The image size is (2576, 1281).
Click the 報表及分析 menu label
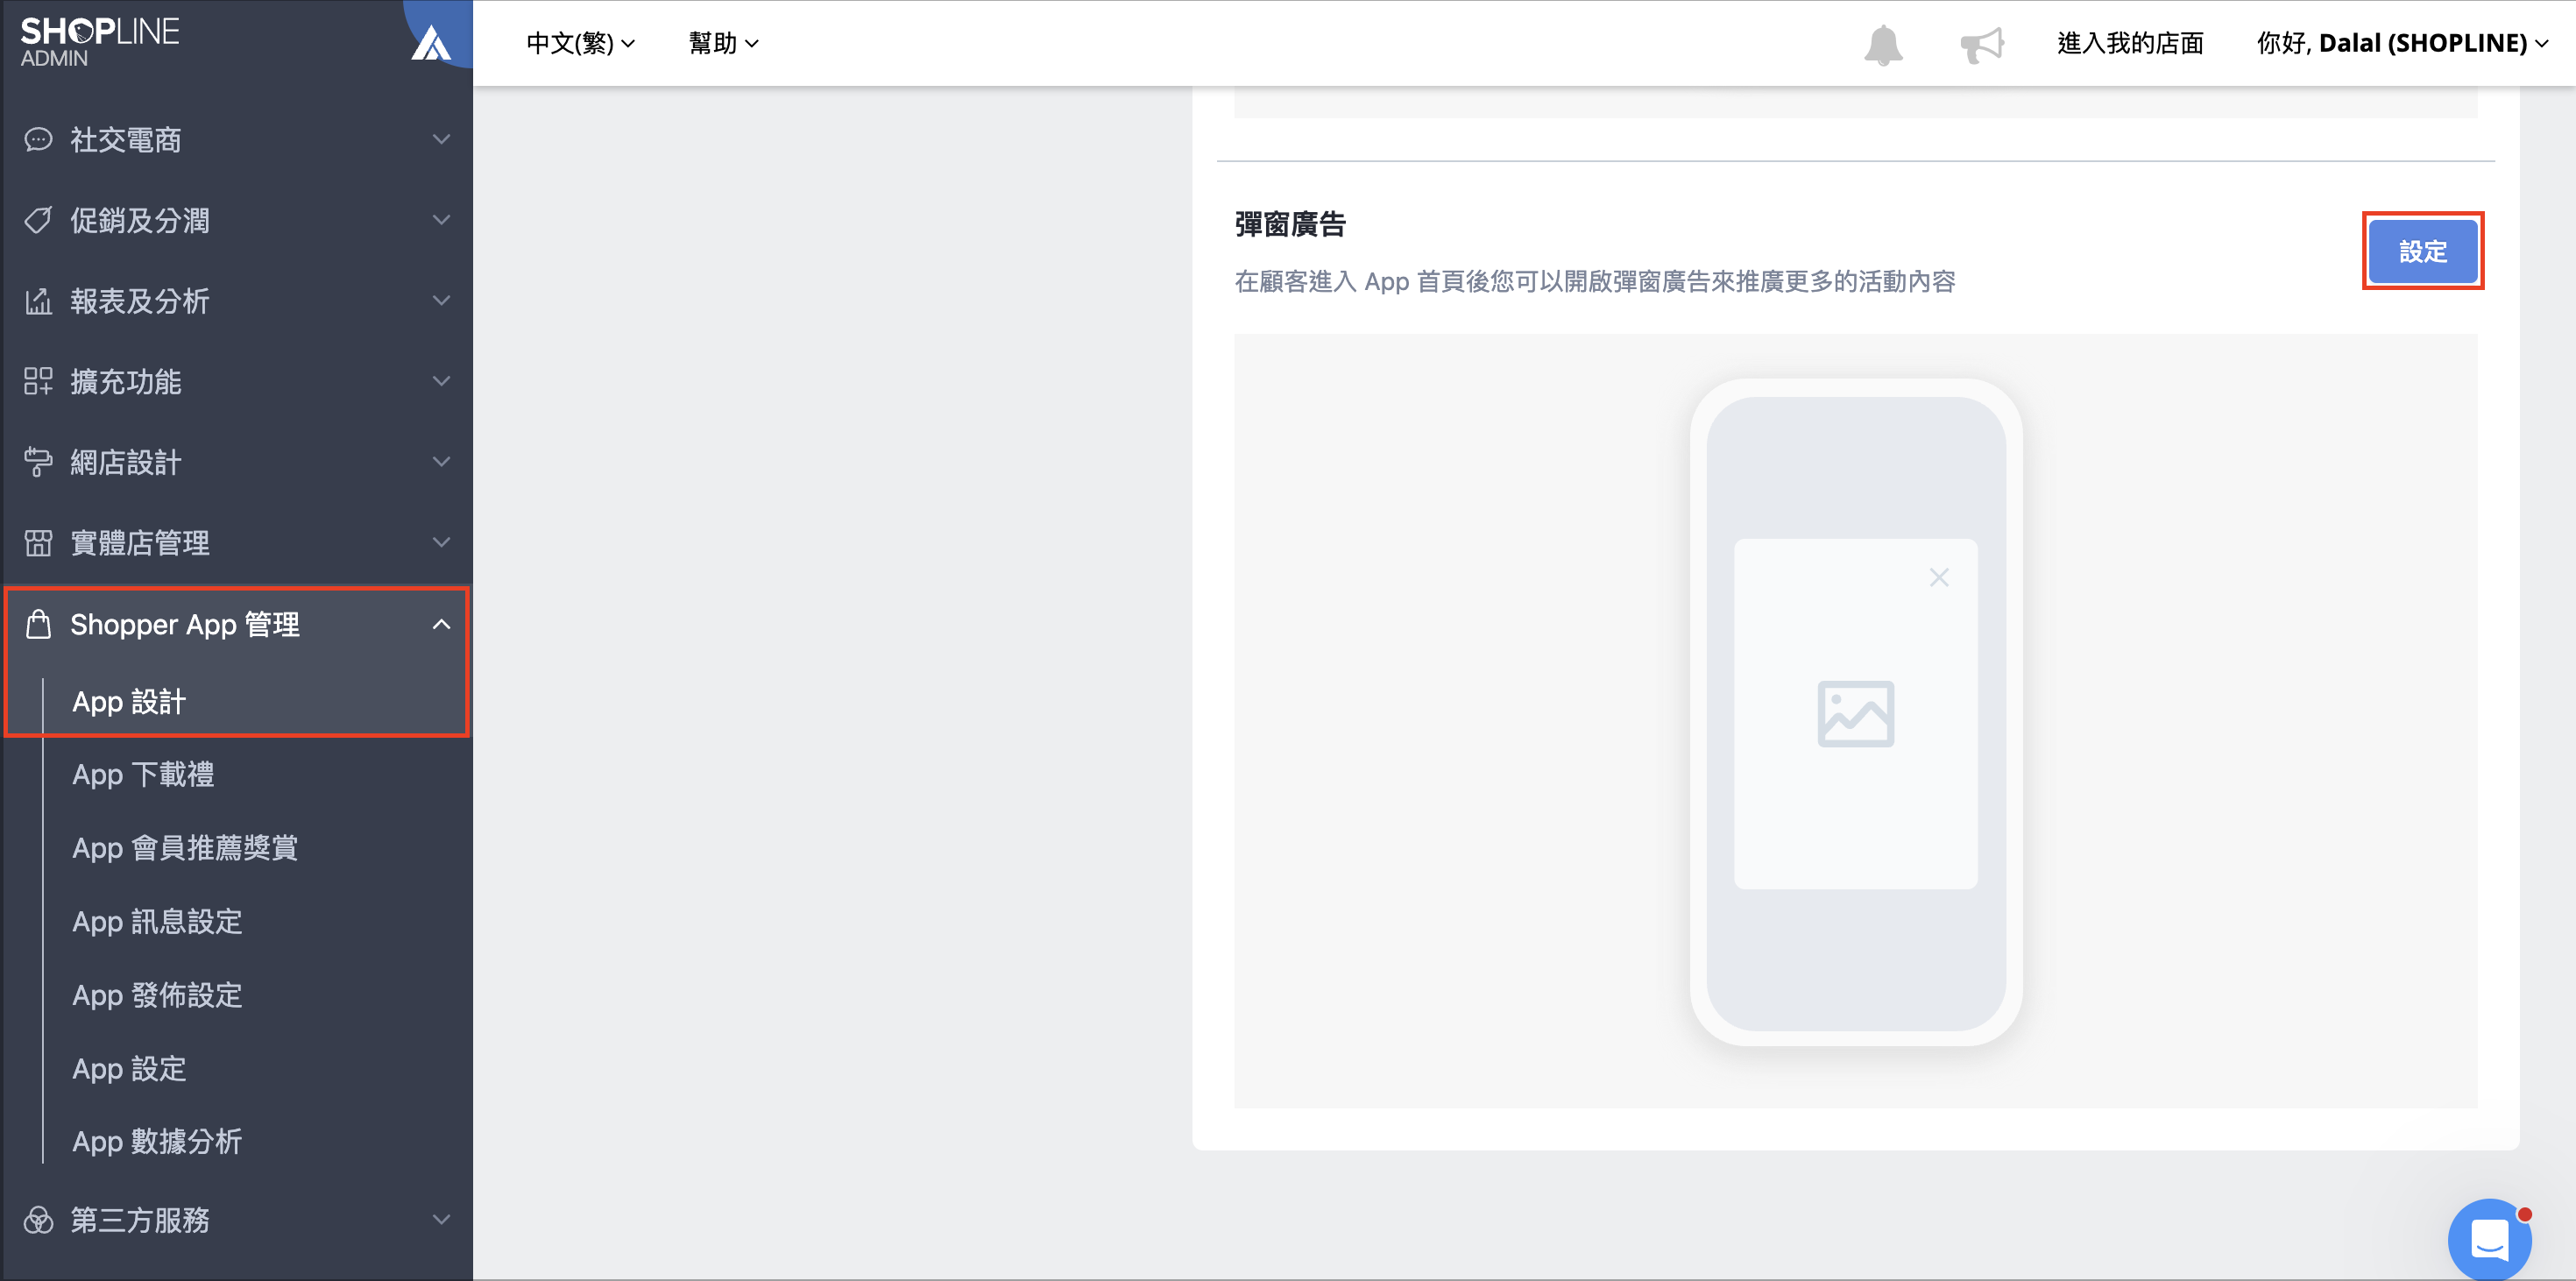[x=140, y=300]
